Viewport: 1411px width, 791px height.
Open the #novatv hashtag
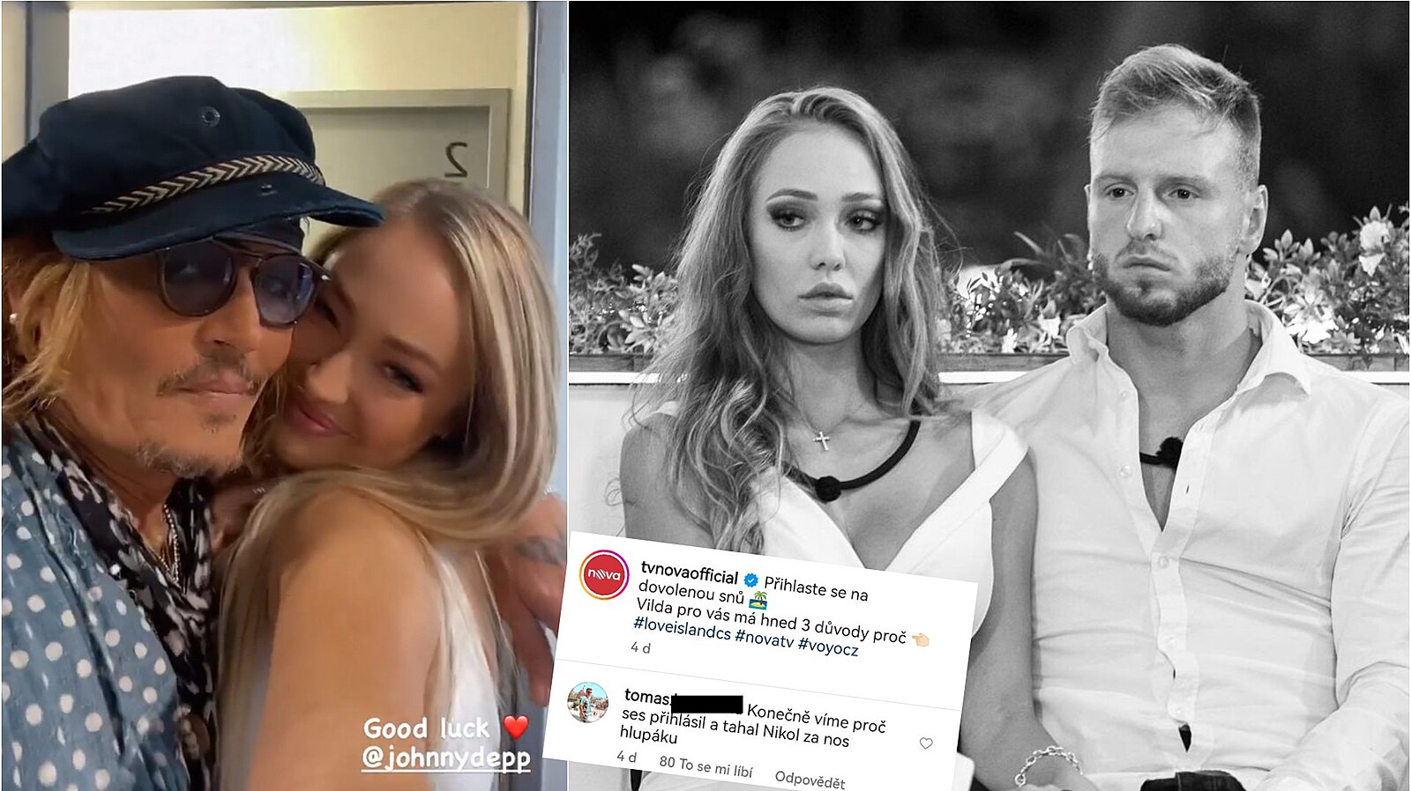click(764, 639)
